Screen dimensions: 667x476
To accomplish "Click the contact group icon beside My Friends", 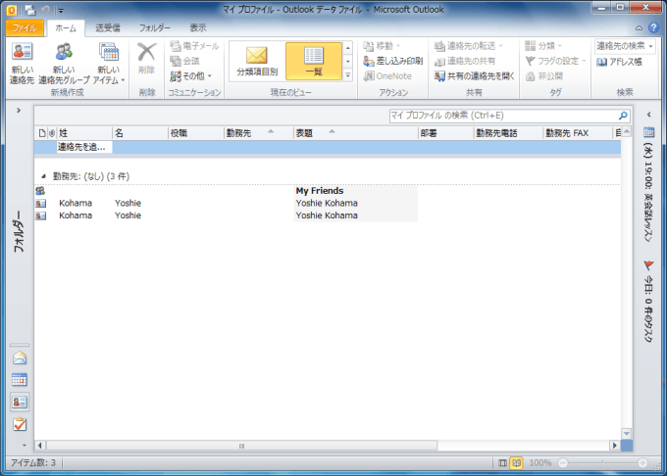I will [x=40, y=191].
